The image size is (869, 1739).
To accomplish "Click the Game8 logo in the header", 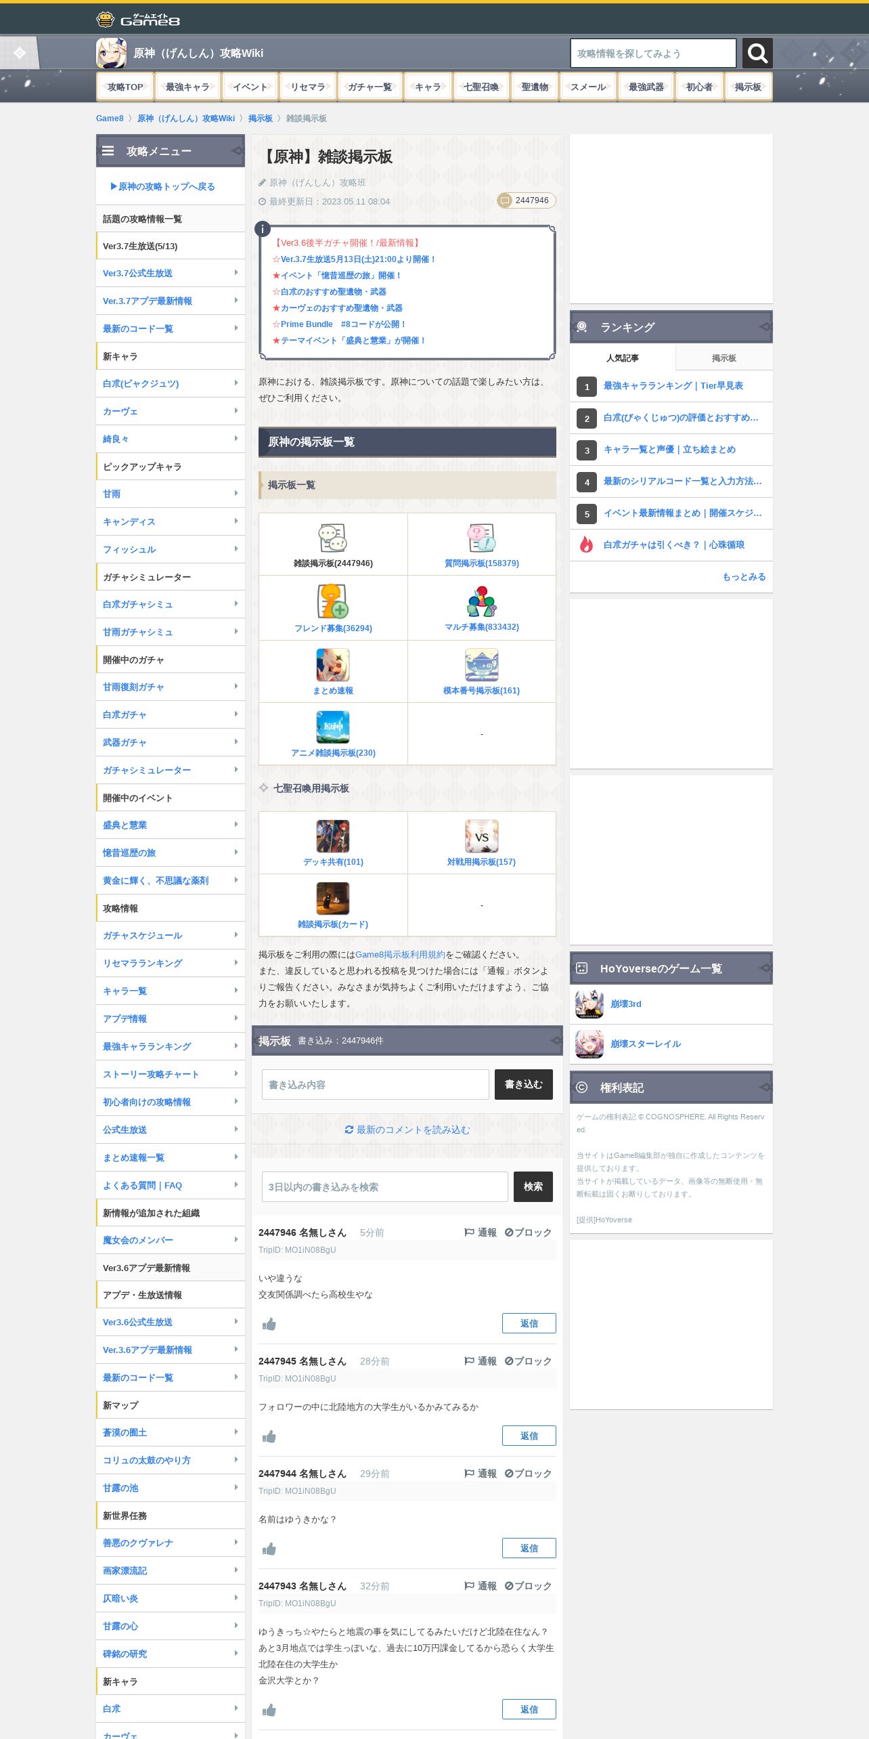I will click(x=138, y=19).
